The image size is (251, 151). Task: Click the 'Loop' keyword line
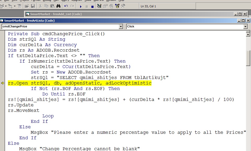click(x=48, y=116)
